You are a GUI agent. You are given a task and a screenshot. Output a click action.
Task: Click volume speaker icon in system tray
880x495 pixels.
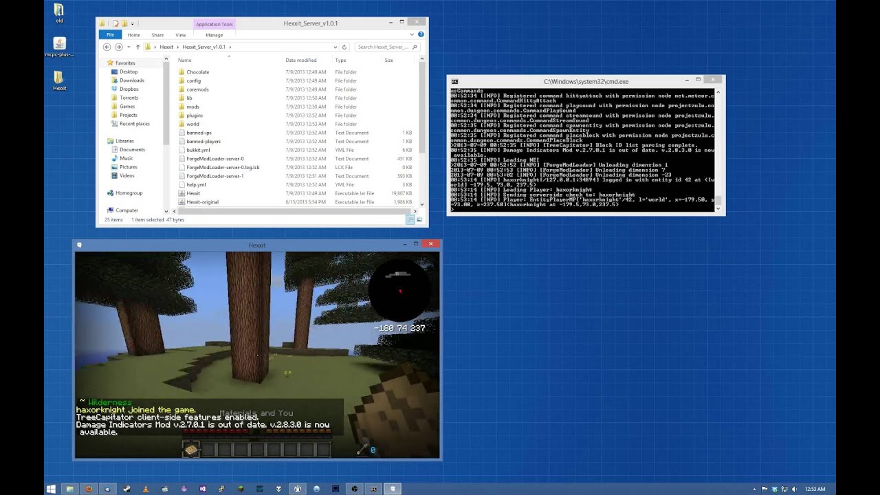pos(794,489)
